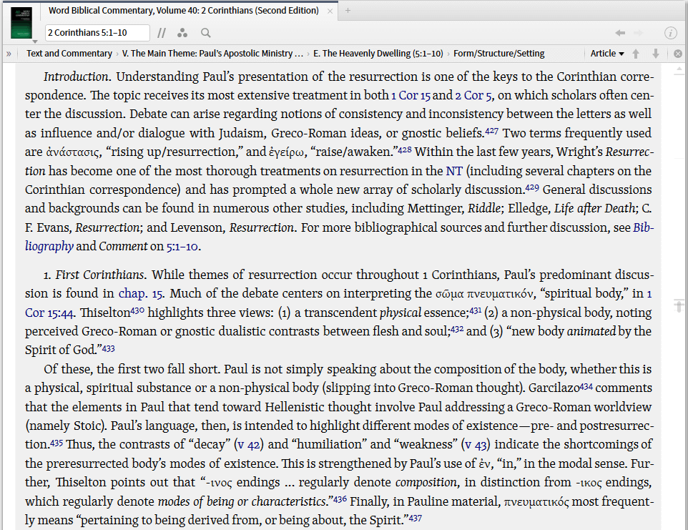The width and height of the screenshot is (688, 530).
Task: Click the scrollbar up arrow
Action: click(x=678, y=69)
